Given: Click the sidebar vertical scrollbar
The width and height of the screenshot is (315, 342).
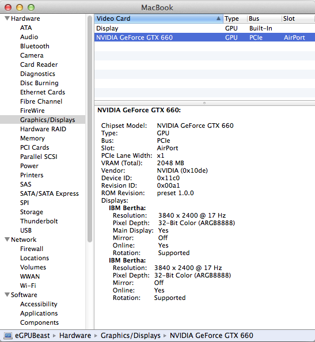Looking at the screenshot, I should (90, 129).
